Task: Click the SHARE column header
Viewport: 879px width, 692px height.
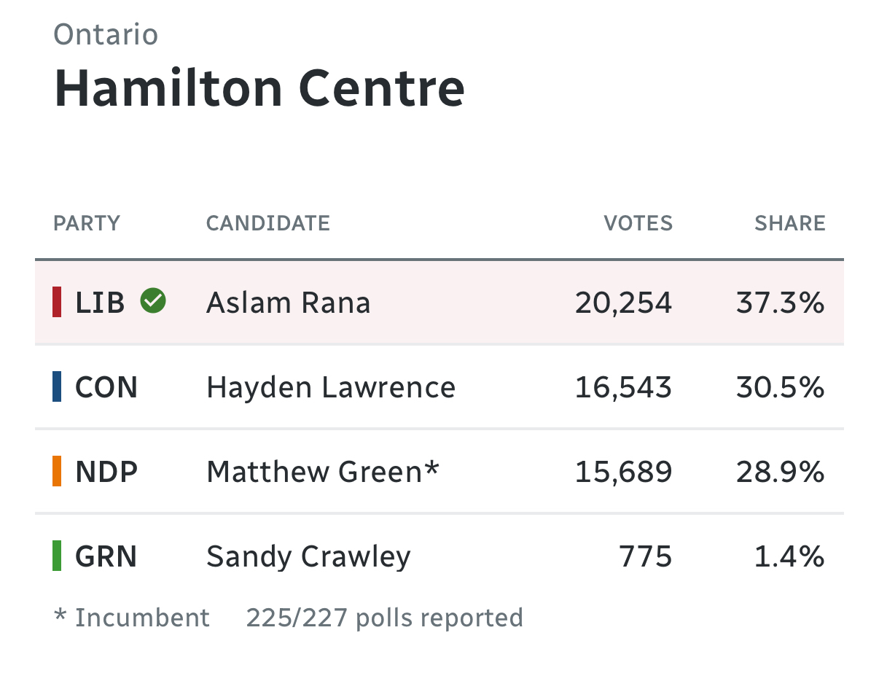Action: coord(790,223)
